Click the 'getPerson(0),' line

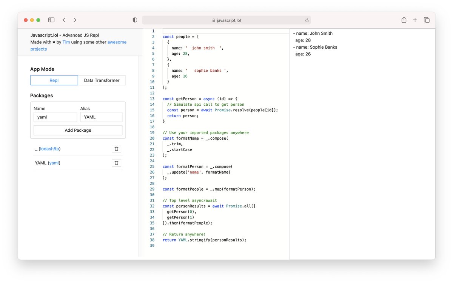(x=182, y=212)
